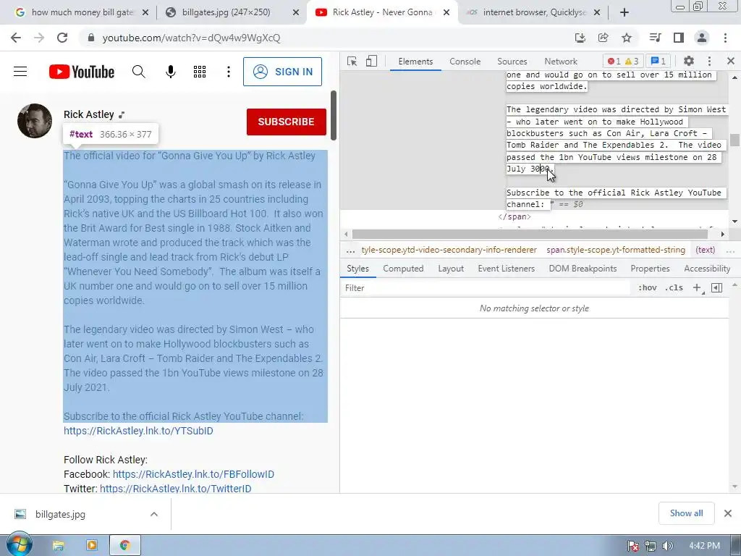Click breadcrumb overflow ellipsis on left
Viewport: 741px width, 556px height.
(x=350, y=250)
